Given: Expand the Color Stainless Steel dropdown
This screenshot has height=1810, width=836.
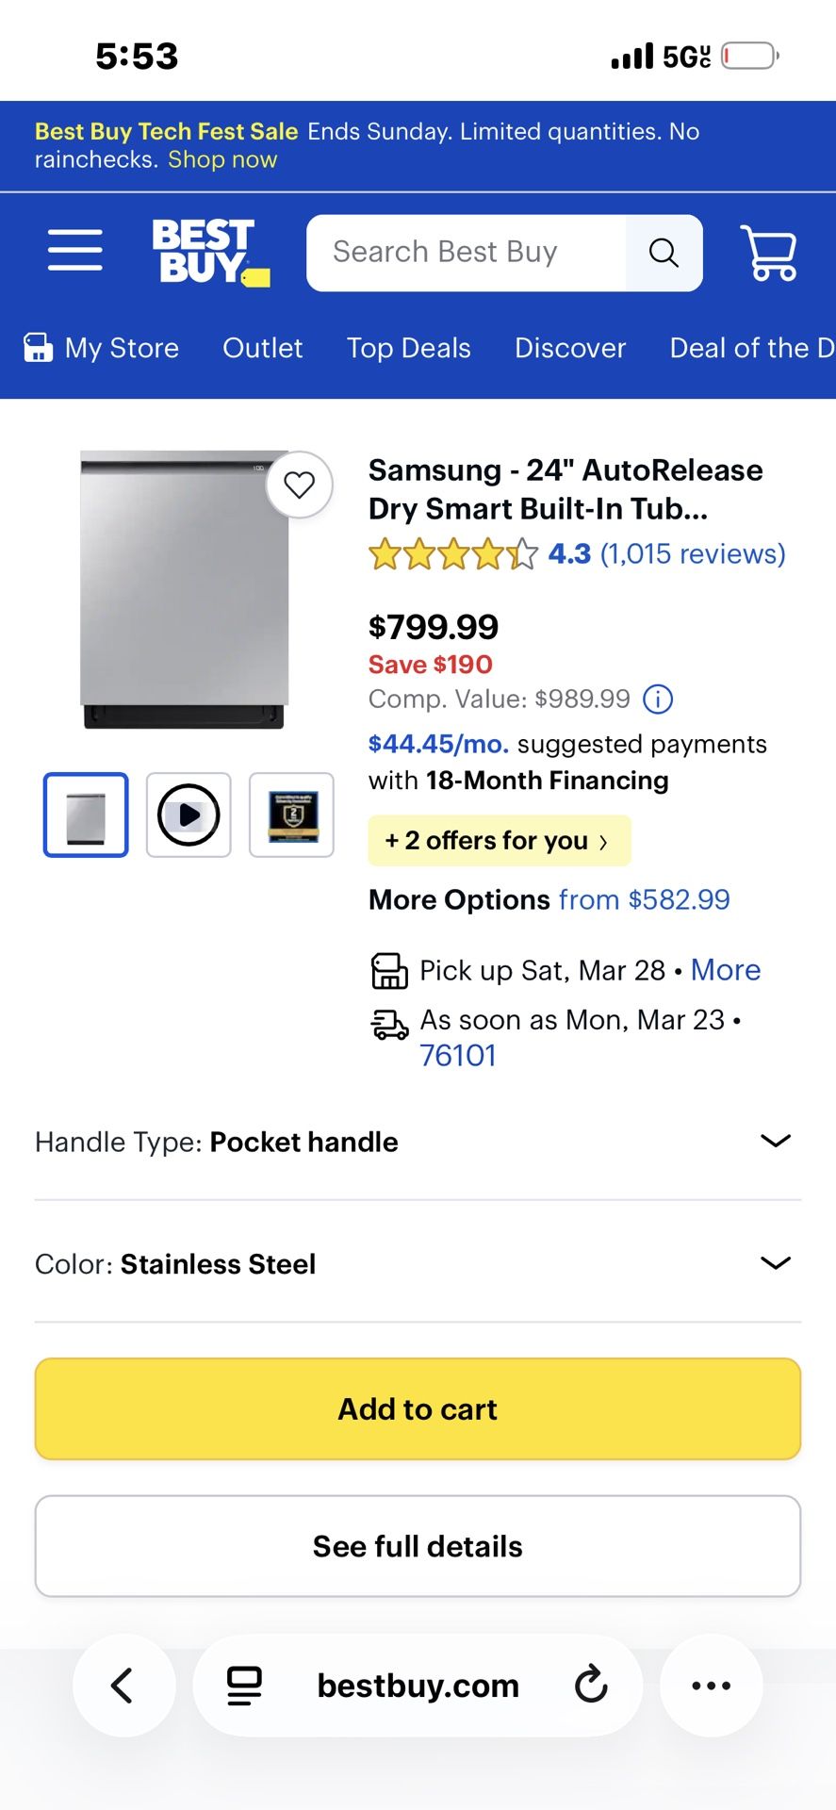Looking at the screenshot, I should coord(775,1263).
